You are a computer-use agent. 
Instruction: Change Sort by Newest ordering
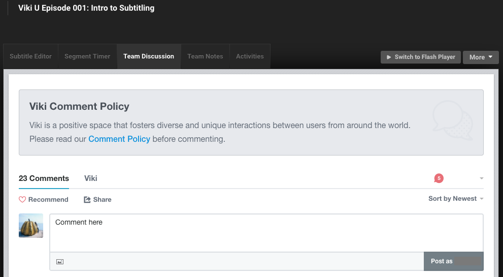point(456,199)
